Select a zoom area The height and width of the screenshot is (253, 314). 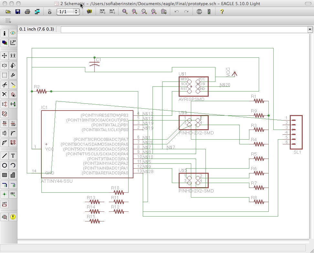(164, 12)
